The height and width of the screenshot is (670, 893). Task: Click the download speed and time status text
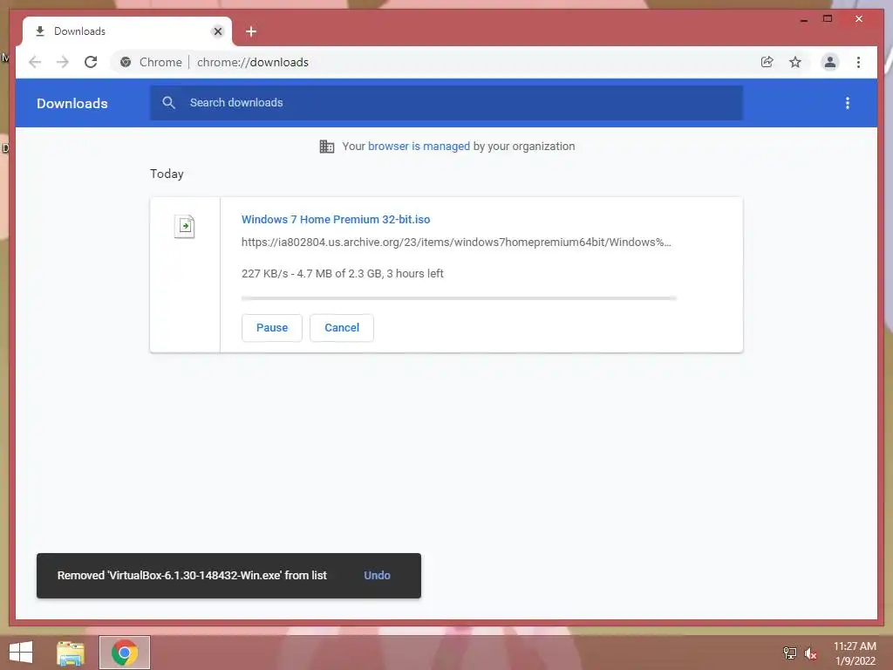coord(342,273)
